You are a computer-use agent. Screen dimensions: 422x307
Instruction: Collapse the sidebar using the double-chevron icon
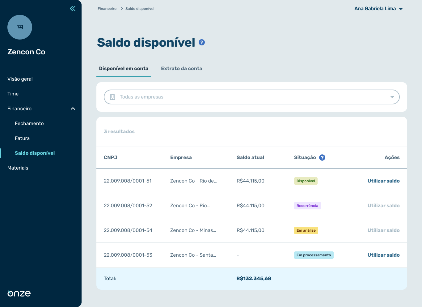tap(72, 8)
